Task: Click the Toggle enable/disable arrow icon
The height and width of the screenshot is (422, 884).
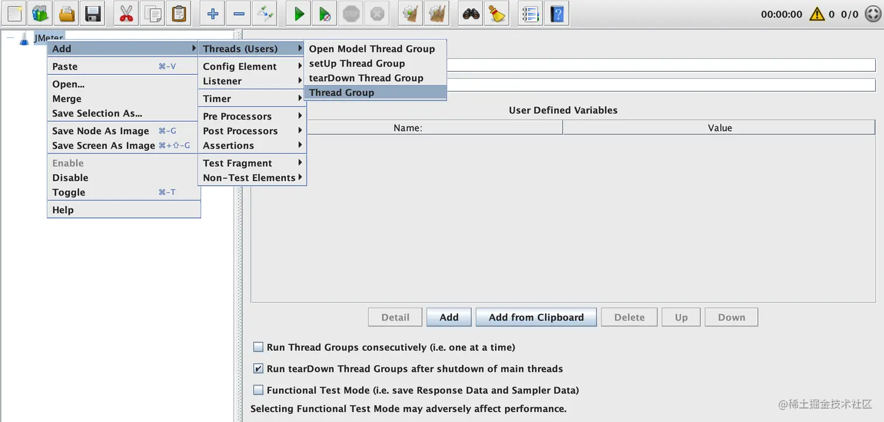Action: point(265,13)
